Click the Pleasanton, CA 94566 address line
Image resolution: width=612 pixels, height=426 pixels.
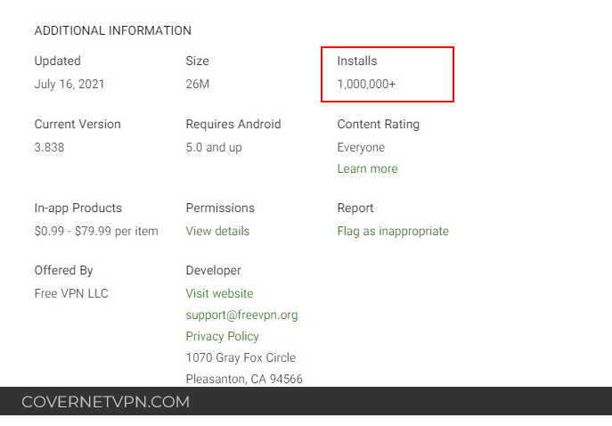(x=244, y=379)
